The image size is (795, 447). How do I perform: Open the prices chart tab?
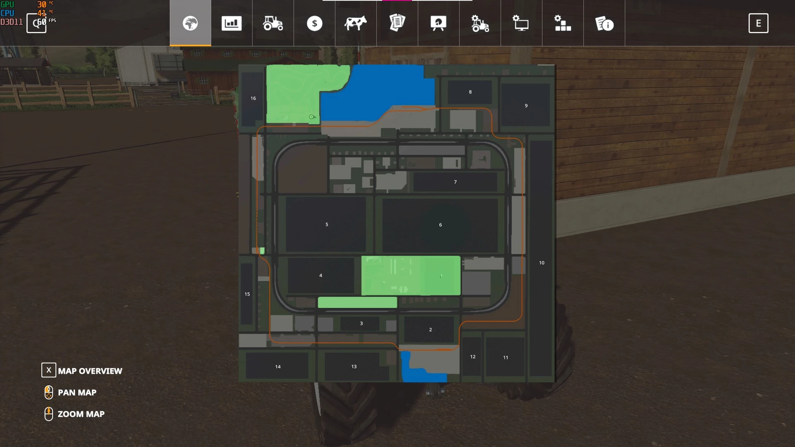pyautogui.click(x=231, y=23)
